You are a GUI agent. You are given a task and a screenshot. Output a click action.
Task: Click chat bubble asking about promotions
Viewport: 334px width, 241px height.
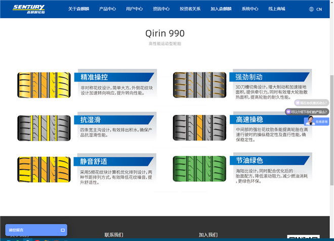click(312, 103)
